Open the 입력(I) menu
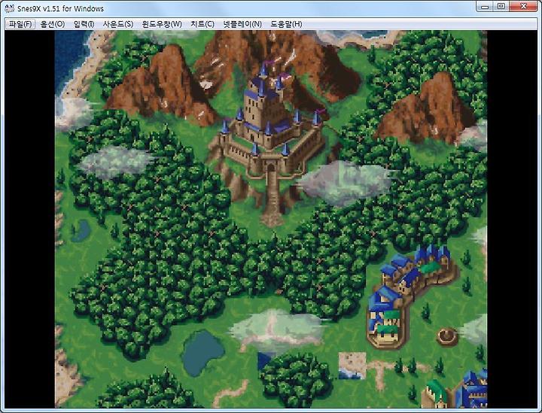Screen dimensions: 542x413 [84, 24]
